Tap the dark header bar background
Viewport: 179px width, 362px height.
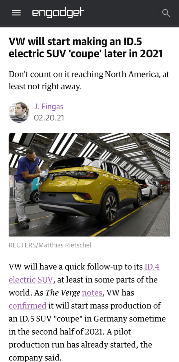[118, 13]
